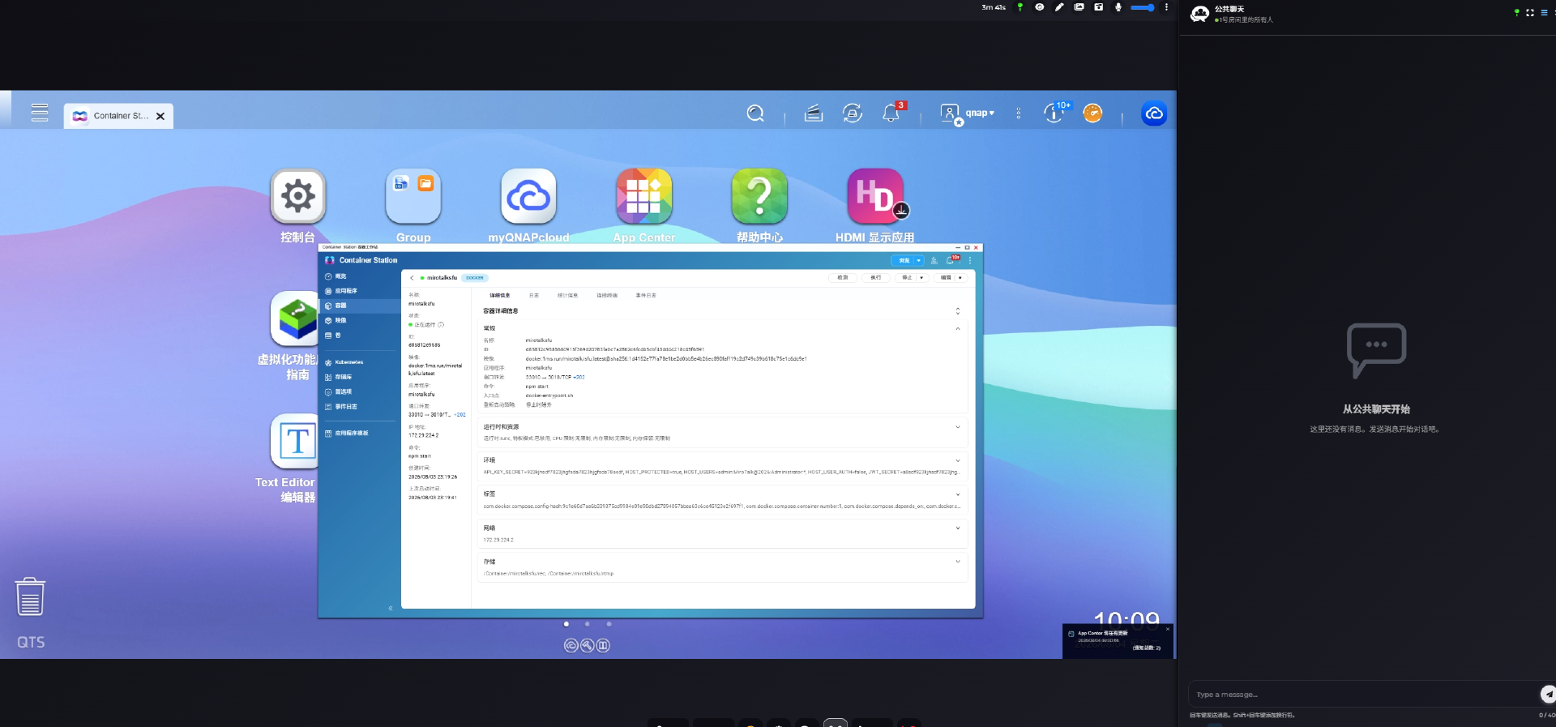This screenshot has width=1556, height=727.
Task: Open Container Station notifications bell
Action: [951, 260]
